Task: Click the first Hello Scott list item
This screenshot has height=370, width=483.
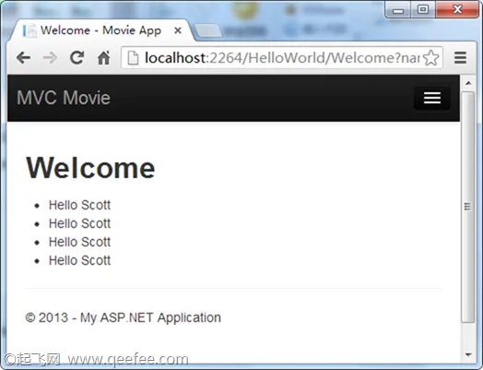Action: 79,206
